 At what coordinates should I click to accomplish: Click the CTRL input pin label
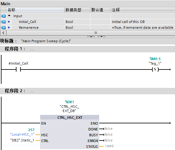(x=45, y=141)
